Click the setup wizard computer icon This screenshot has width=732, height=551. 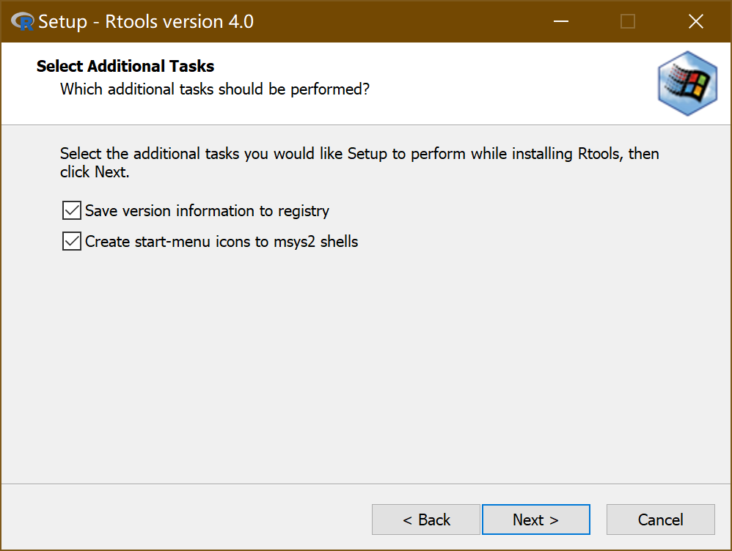click(x=687, y=84)
